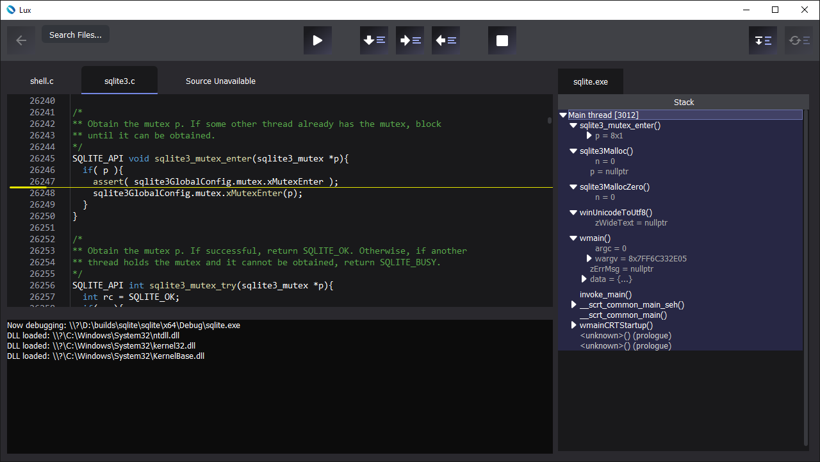This screenshot has width=820, height=462.
Task: Expand the wmainCRTStartup() frame
Action: pos(574,326)
